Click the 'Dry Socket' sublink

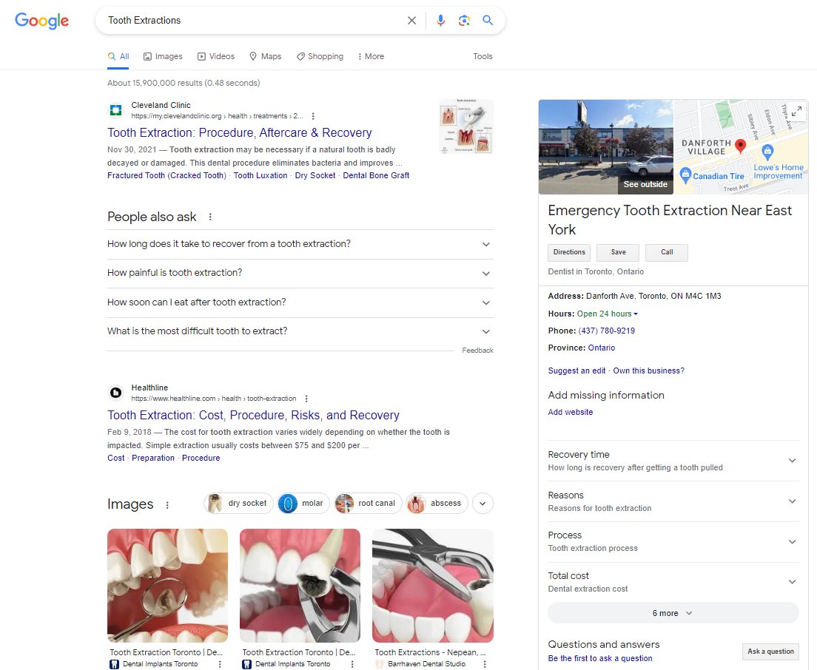[x=315, y=175]
